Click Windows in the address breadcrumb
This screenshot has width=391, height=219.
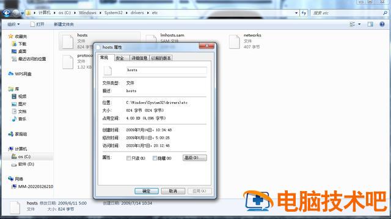pos(87,13)
